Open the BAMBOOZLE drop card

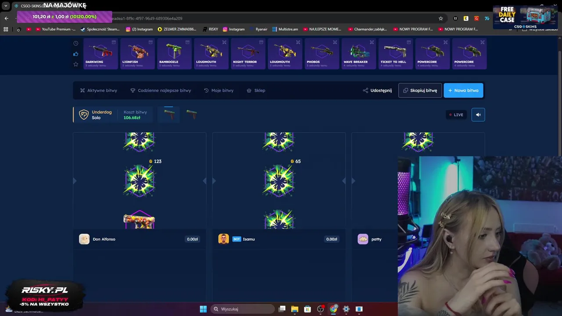pyautogui.click(x=174, y=54)
